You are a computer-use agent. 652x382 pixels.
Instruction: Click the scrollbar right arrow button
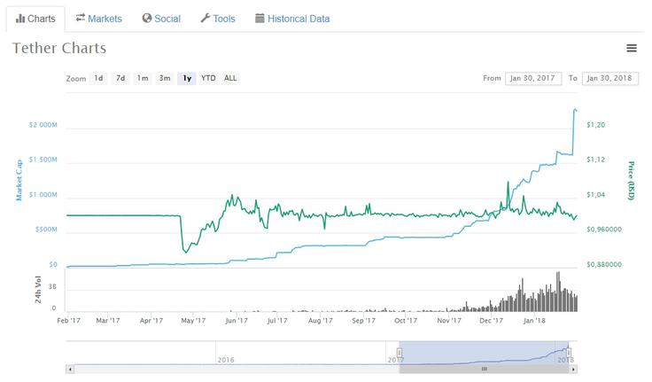pyautogui.click(x=573, y=369)
